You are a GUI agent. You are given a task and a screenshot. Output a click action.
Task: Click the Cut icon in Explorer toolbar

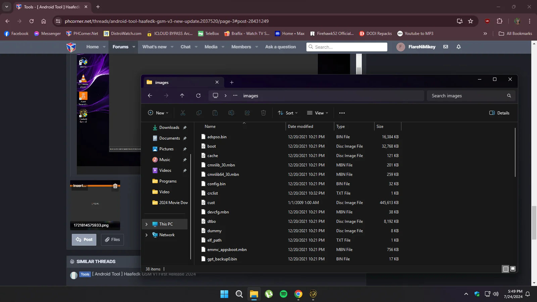(183, 113)
